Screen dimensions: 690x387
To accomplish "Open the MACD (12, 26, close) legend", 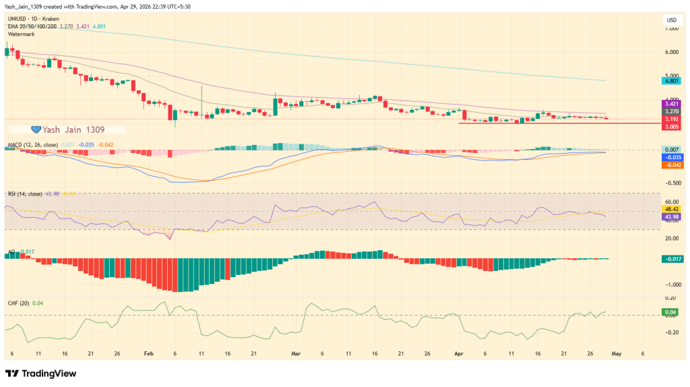I will [30, 144].
